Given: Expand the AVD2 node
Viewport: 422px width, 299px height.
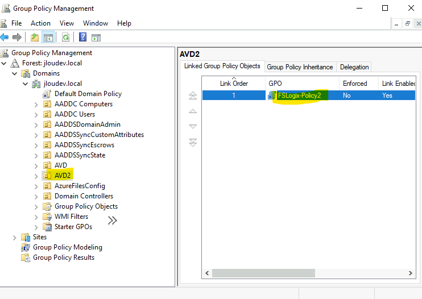Looking at the screenshot, I should 36,176.
